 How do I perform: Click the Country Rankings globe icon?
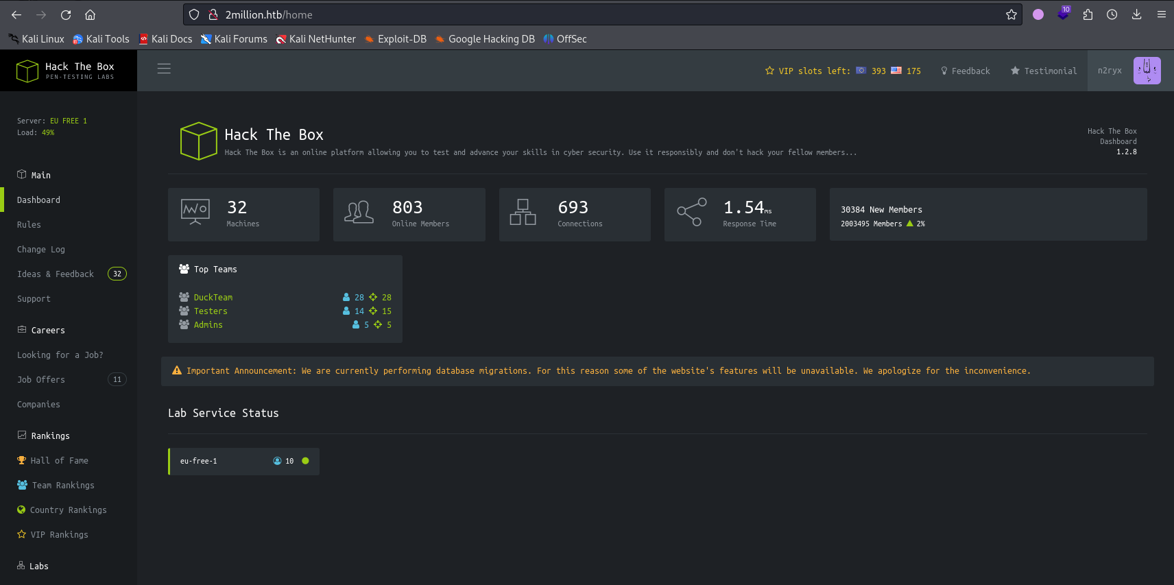tap(21, 510)
